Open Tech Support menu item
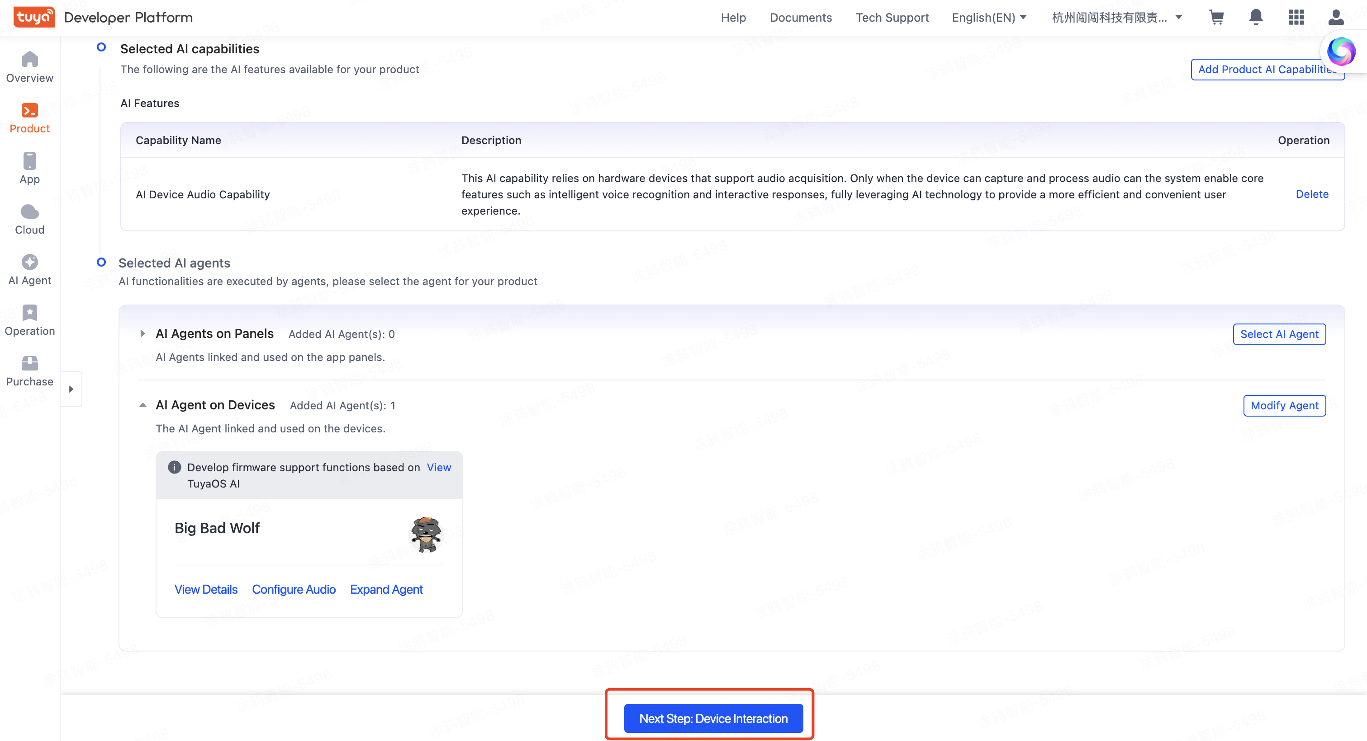The width and height of the screenshot is (1367, 741). [892, 18]
